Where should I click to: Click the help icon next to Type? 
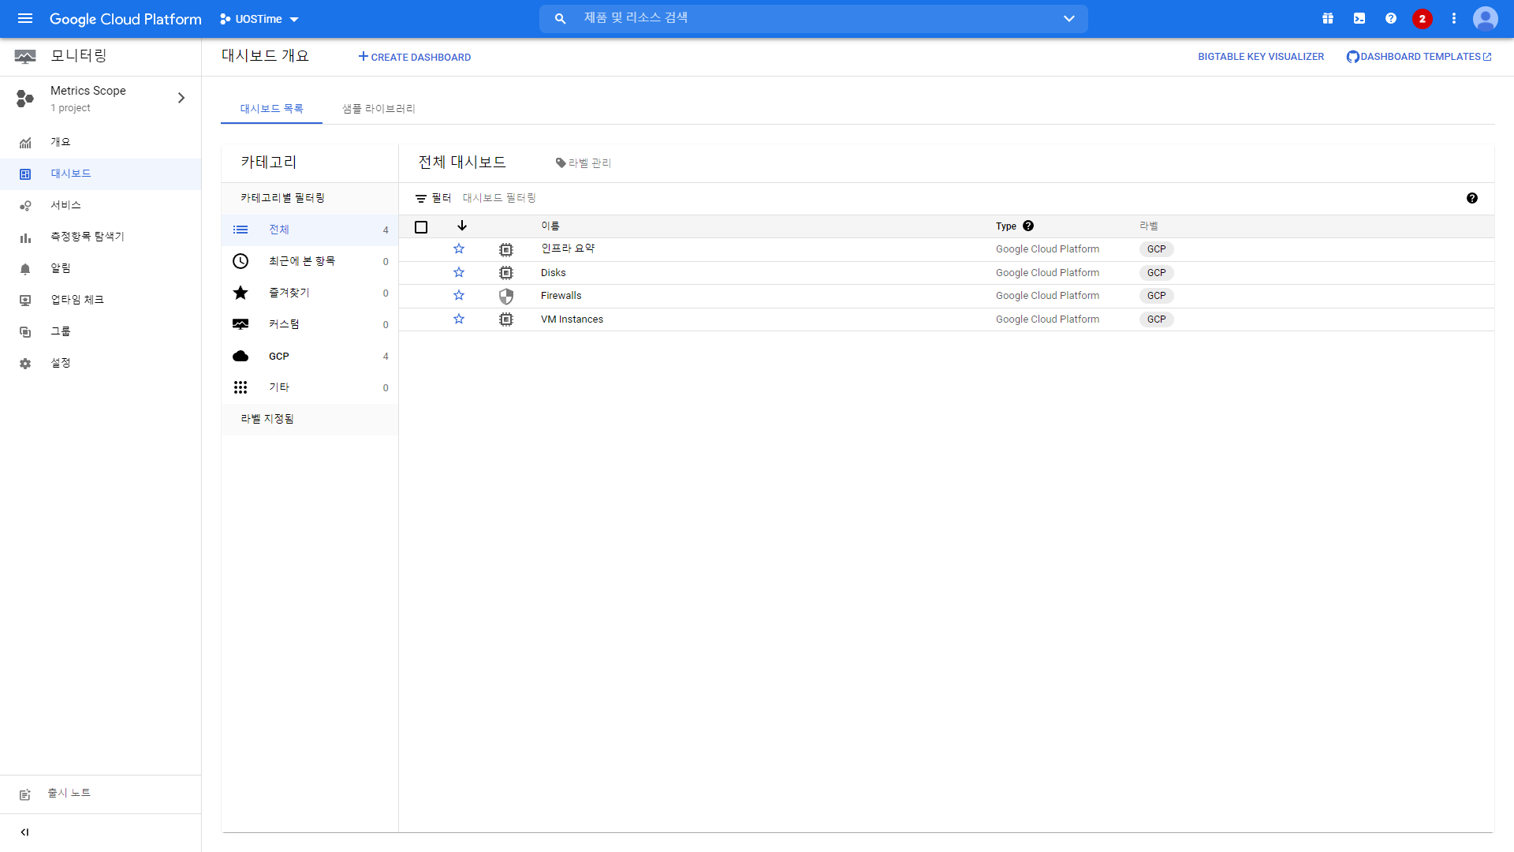click(x=1028, y=226)
